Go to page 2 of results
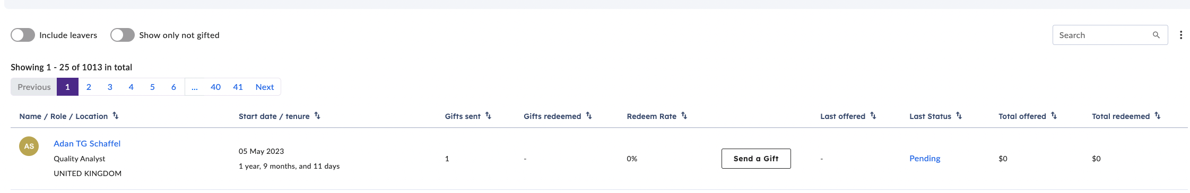The height and width of the screenshot is (193, 1190). coord(89,87)
